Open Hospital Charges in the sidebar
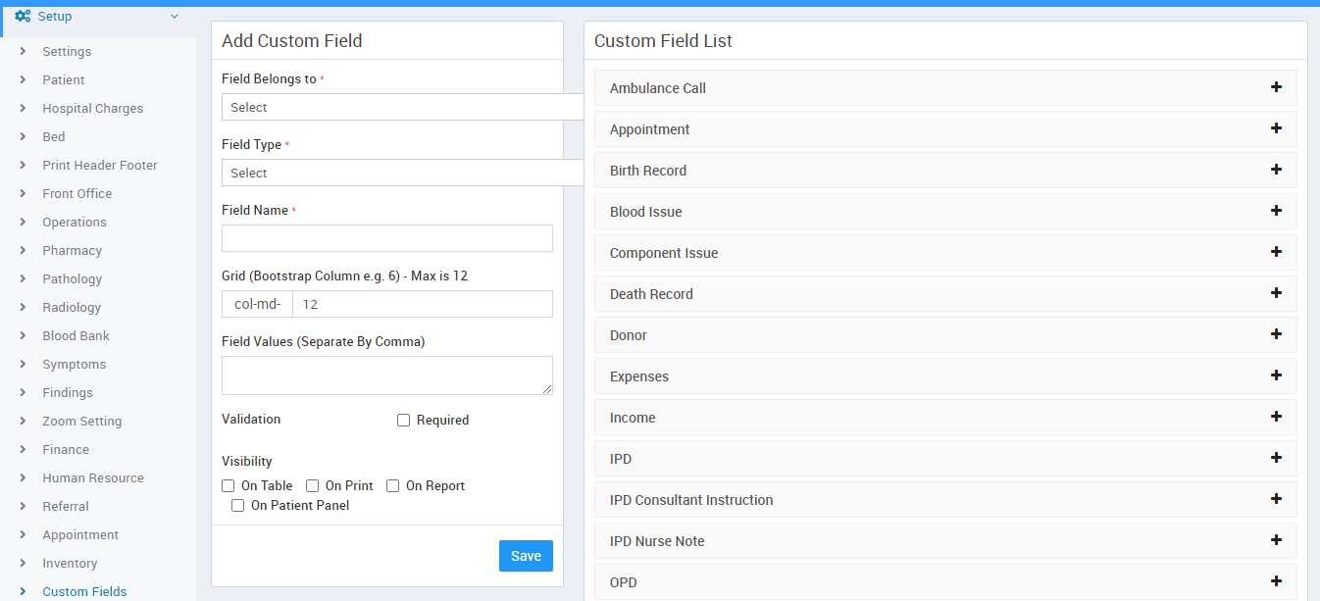Image resolution: width=1320 pixels, height=601 pixels. point(92,109)
